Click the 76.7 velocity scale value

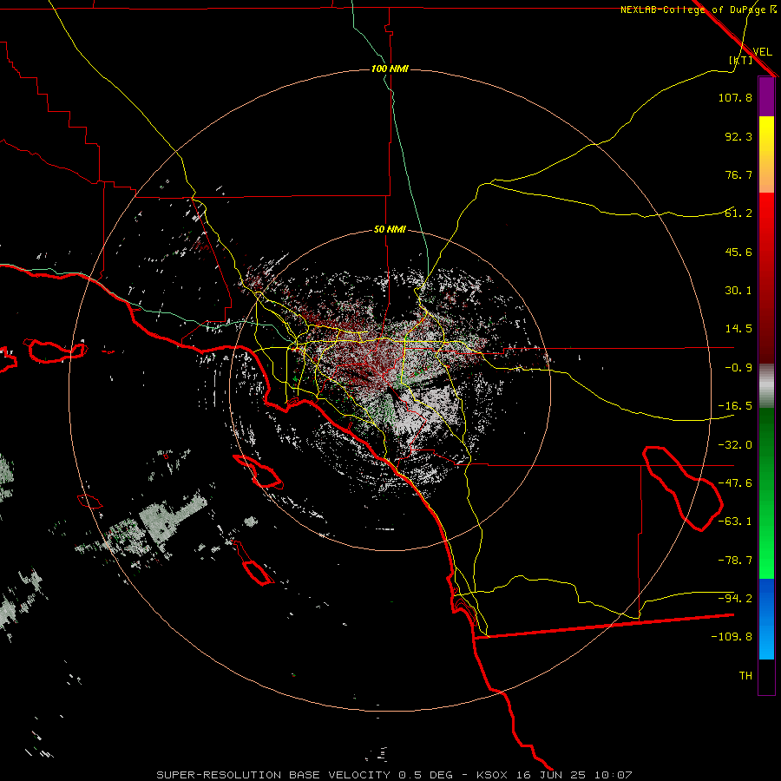click(738, 174)
